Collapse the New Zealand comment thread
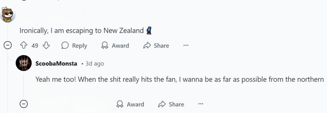The image size is (327, 113). click(8, 46)
